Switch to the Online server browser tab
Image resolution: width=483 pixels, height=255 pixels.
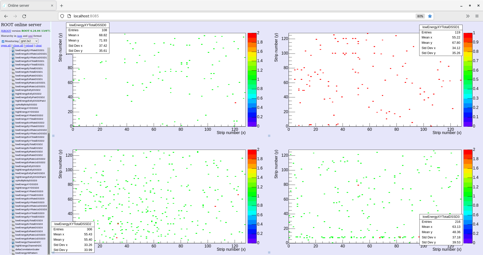28,6
